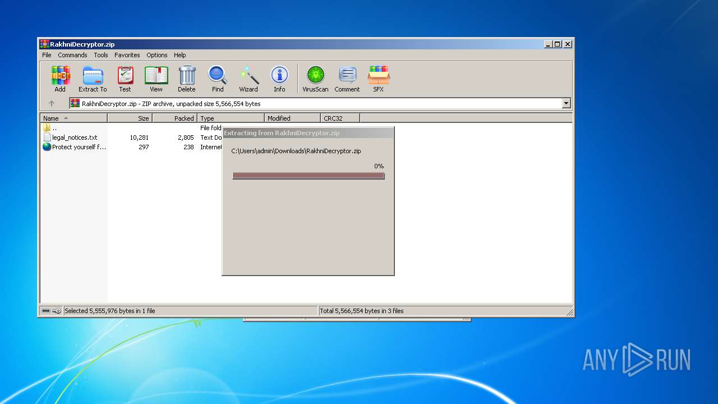Viewport: 718px width, 404px height.
Task: Click packed value 238
Action: click(188, 147)
